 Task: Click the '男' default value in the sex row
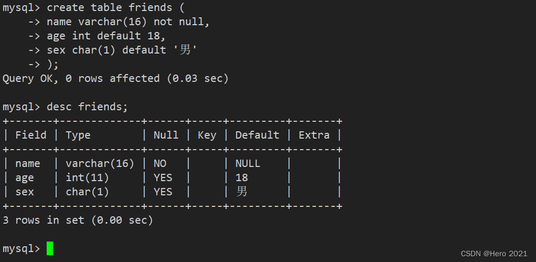pos(242,192)
